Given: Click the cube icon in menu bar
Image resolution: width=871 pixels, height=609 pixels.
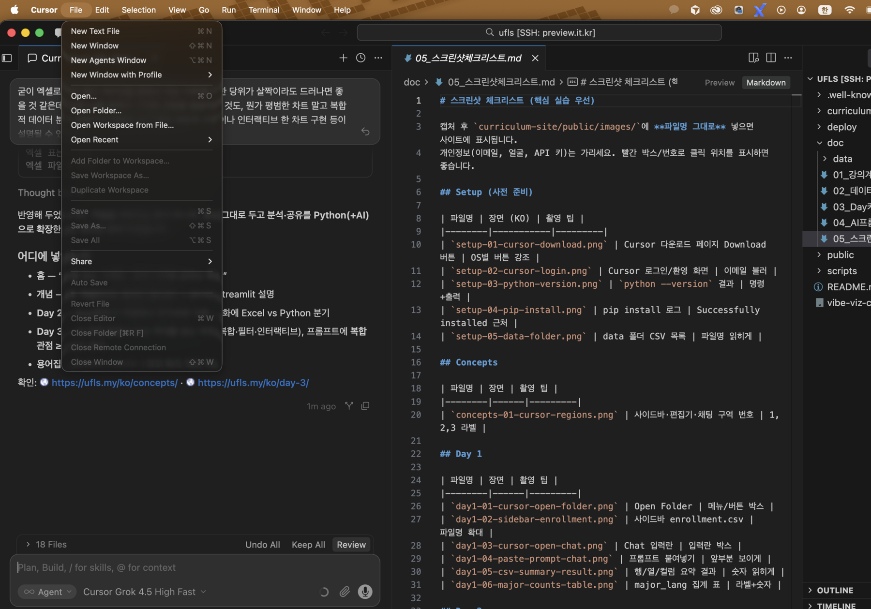Looking at the screenshot, I should [695, 10].
